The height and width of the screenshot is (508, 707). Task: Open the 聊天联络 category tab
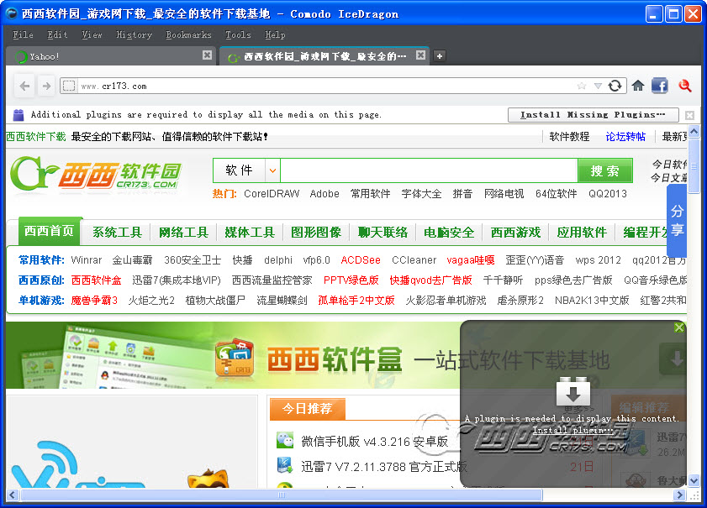(383, 233)
